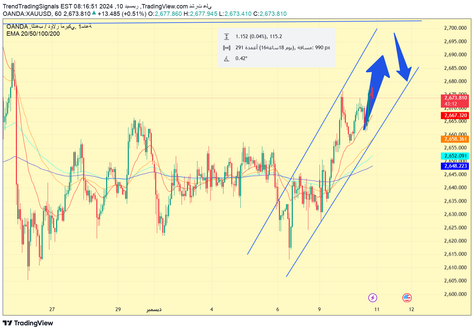The width and height of the screenshot is (474, 331).
Task: Click the high value H:2,677.945
Action: pyautogui.click(x=200, y=14)
